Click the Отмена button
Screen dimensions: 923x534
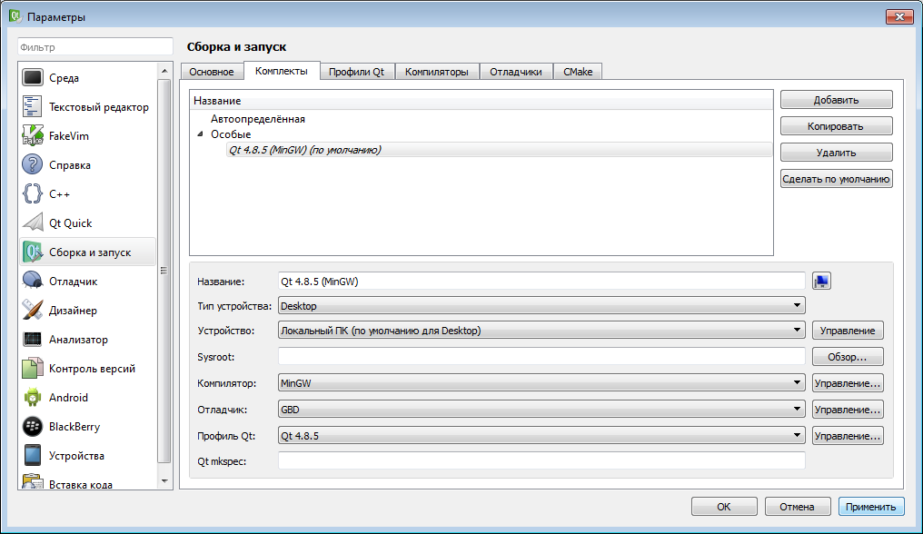[x=797, y=507]
